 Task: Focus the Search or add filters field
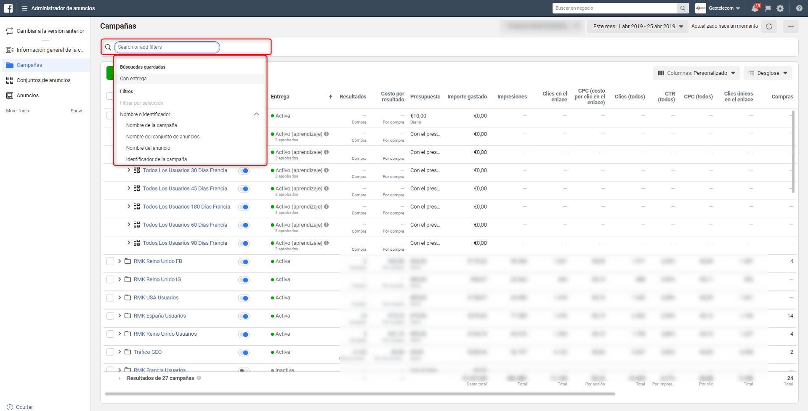click(x=167, y=47)
